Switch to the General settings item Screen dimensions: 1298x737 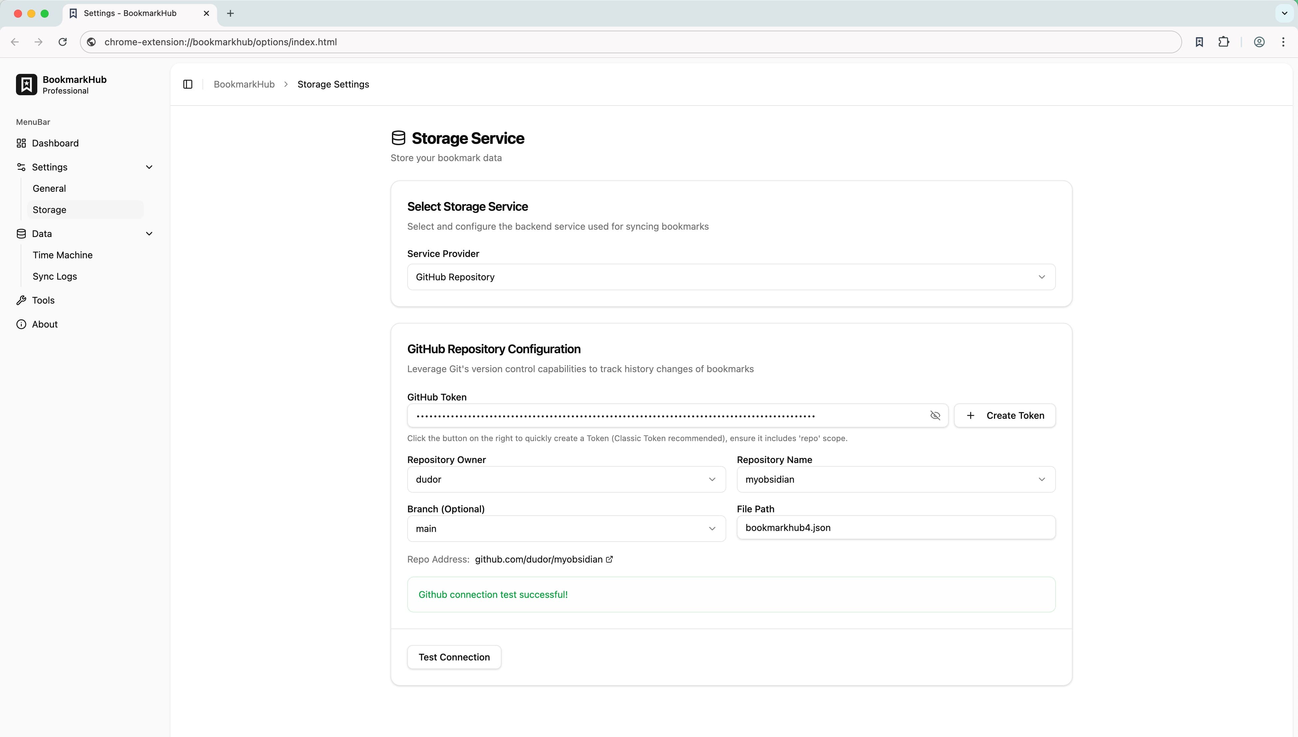pos(49,188)
